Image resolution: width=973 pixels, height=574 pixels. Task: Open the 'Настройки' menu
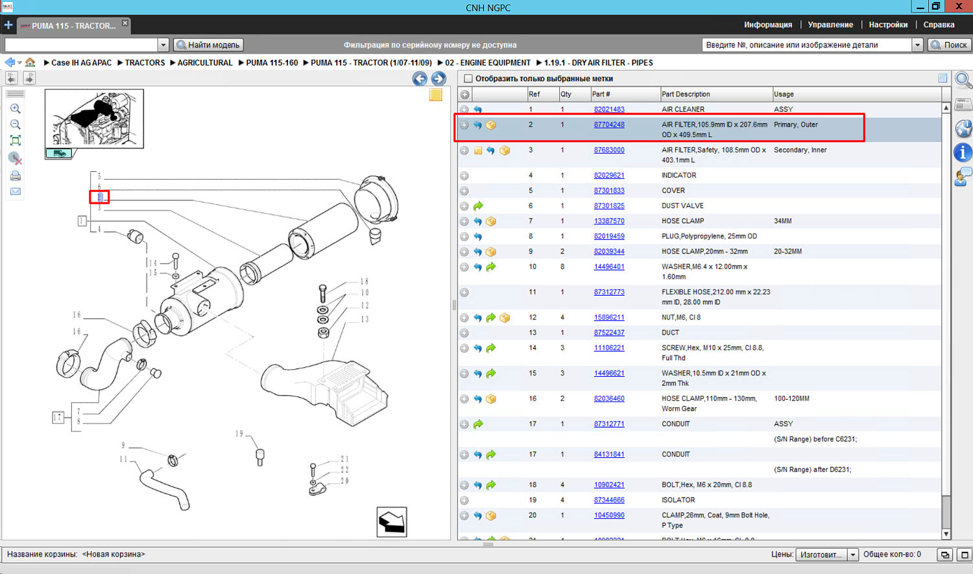pos(888,25)
